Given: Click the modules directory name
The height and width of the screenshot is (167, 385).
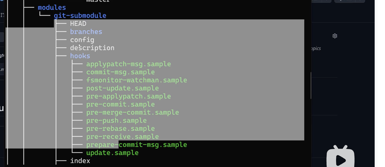Looking at the screenshot, I should tap(52, 7).
